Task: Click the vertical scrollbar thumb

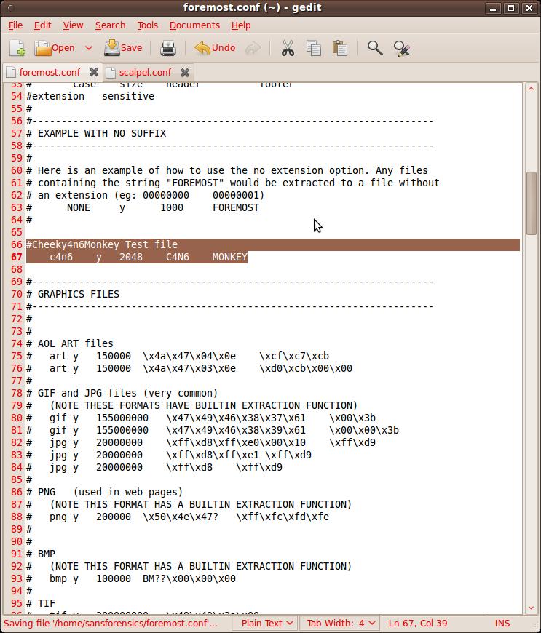Action: pyautogui.click(x=531, y=203)
